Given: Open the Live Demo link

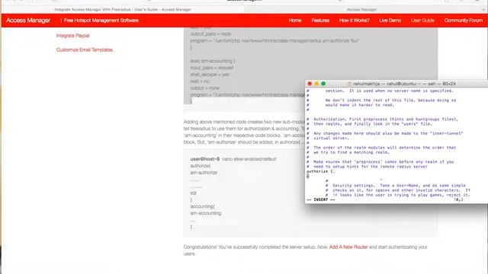Looking at the screenshot, I should (x=390, y=21).
